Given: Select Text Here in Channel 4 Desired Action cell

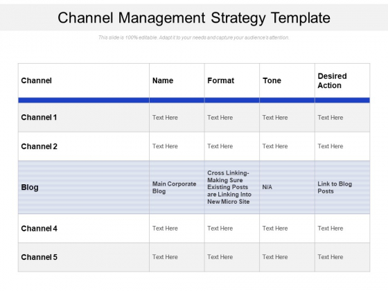Looking at the screenshot, I should 330,229.
